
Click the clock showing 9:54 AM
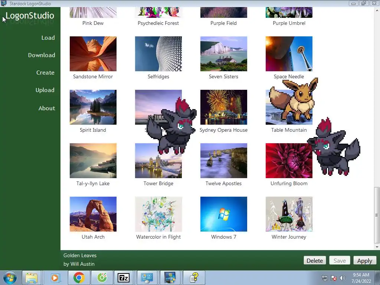click(x=361, y=278)
